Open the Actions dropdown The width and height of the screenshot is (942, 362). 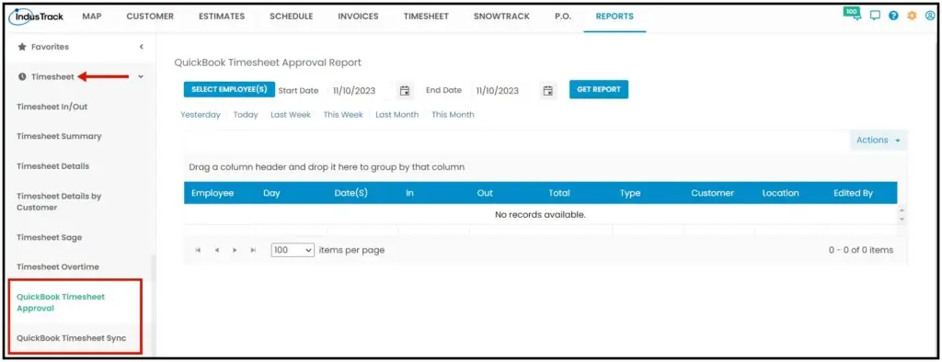(879, 140)
